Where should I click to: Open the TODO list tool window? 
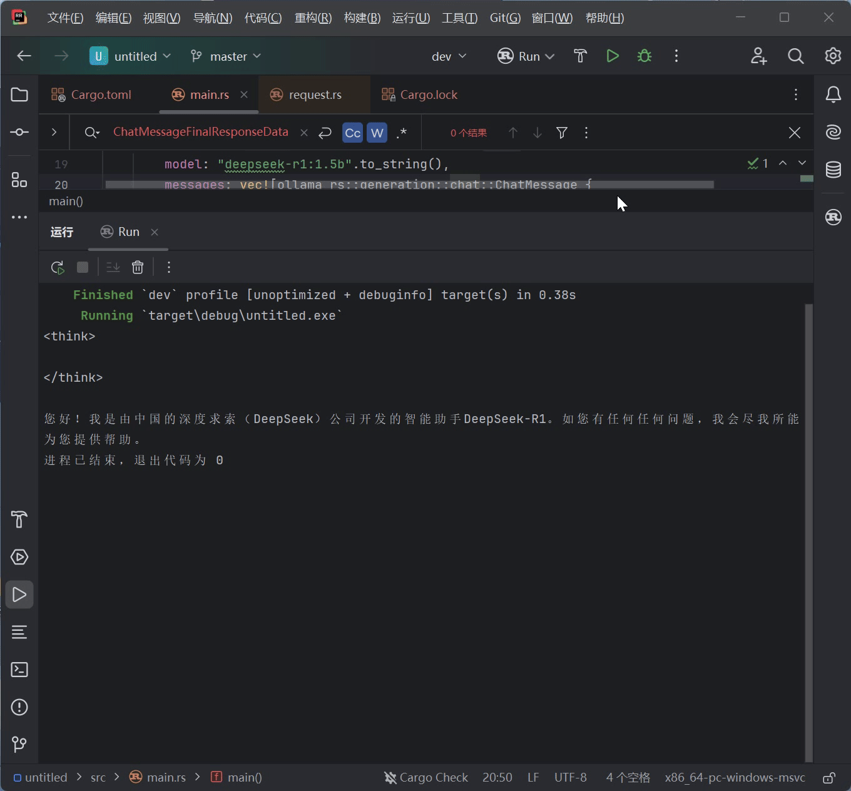[x=19, y=632]
